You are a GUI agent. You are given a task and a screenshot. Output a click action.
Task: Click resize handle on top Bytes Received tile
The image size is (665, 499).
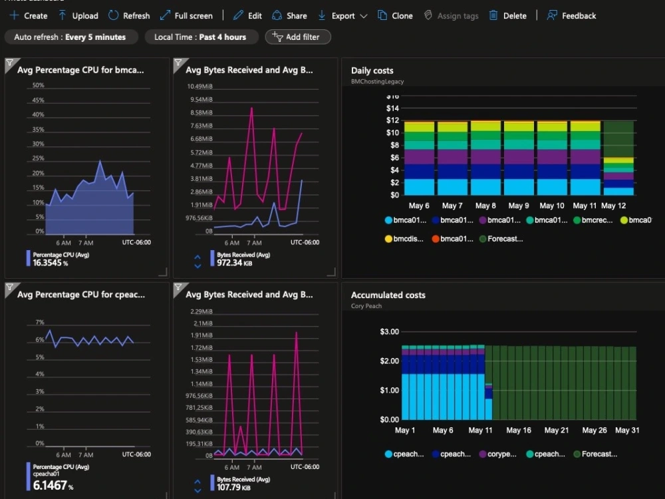tap(332, 272)
